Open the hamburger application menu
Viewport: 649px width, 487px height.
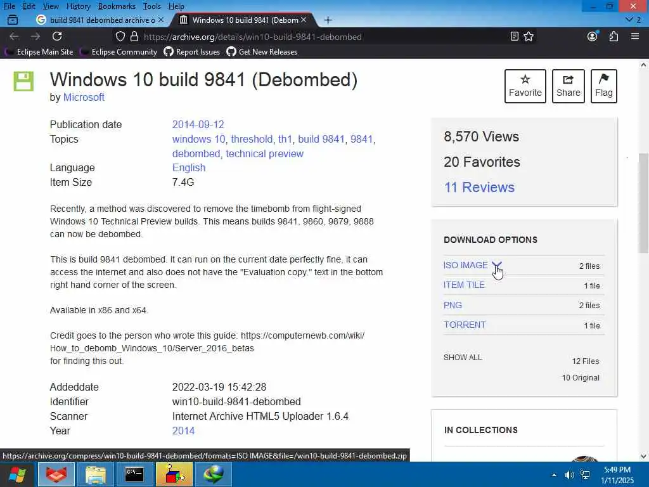635,36
